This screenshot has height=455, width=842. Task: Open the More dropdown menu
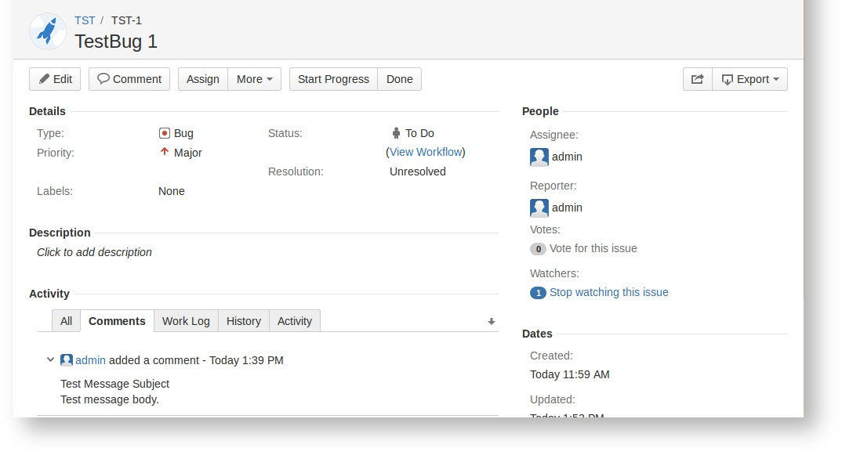pos(255,78)
